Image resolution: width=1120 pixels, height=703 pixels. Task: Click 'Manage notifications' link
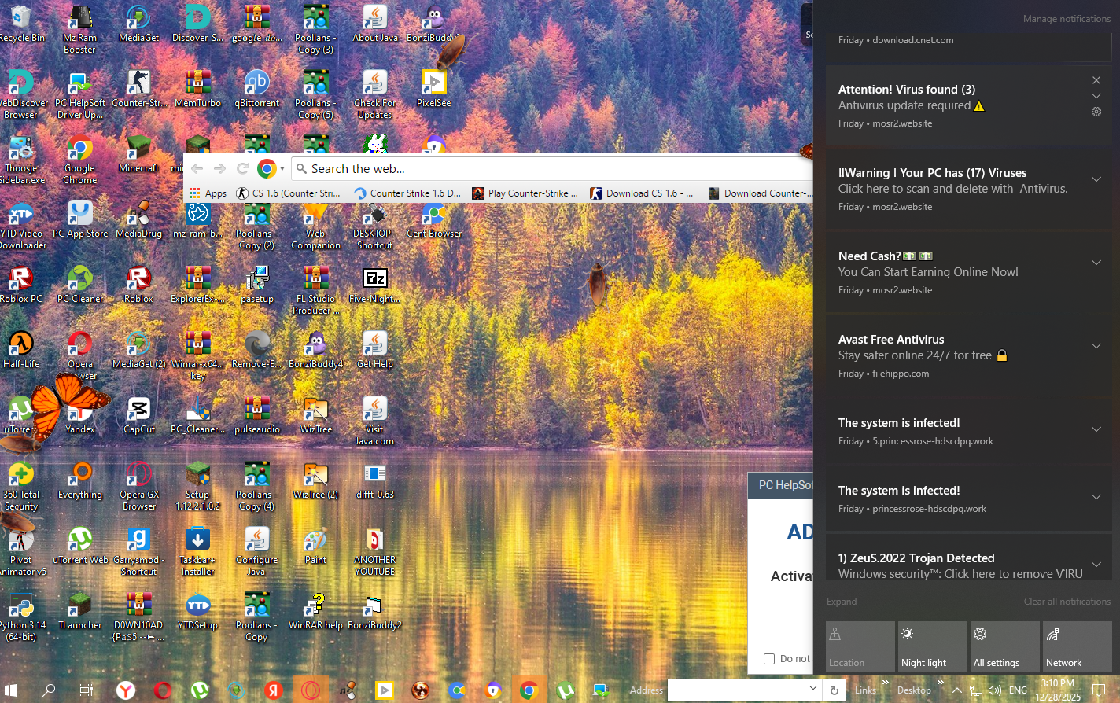1067,19
